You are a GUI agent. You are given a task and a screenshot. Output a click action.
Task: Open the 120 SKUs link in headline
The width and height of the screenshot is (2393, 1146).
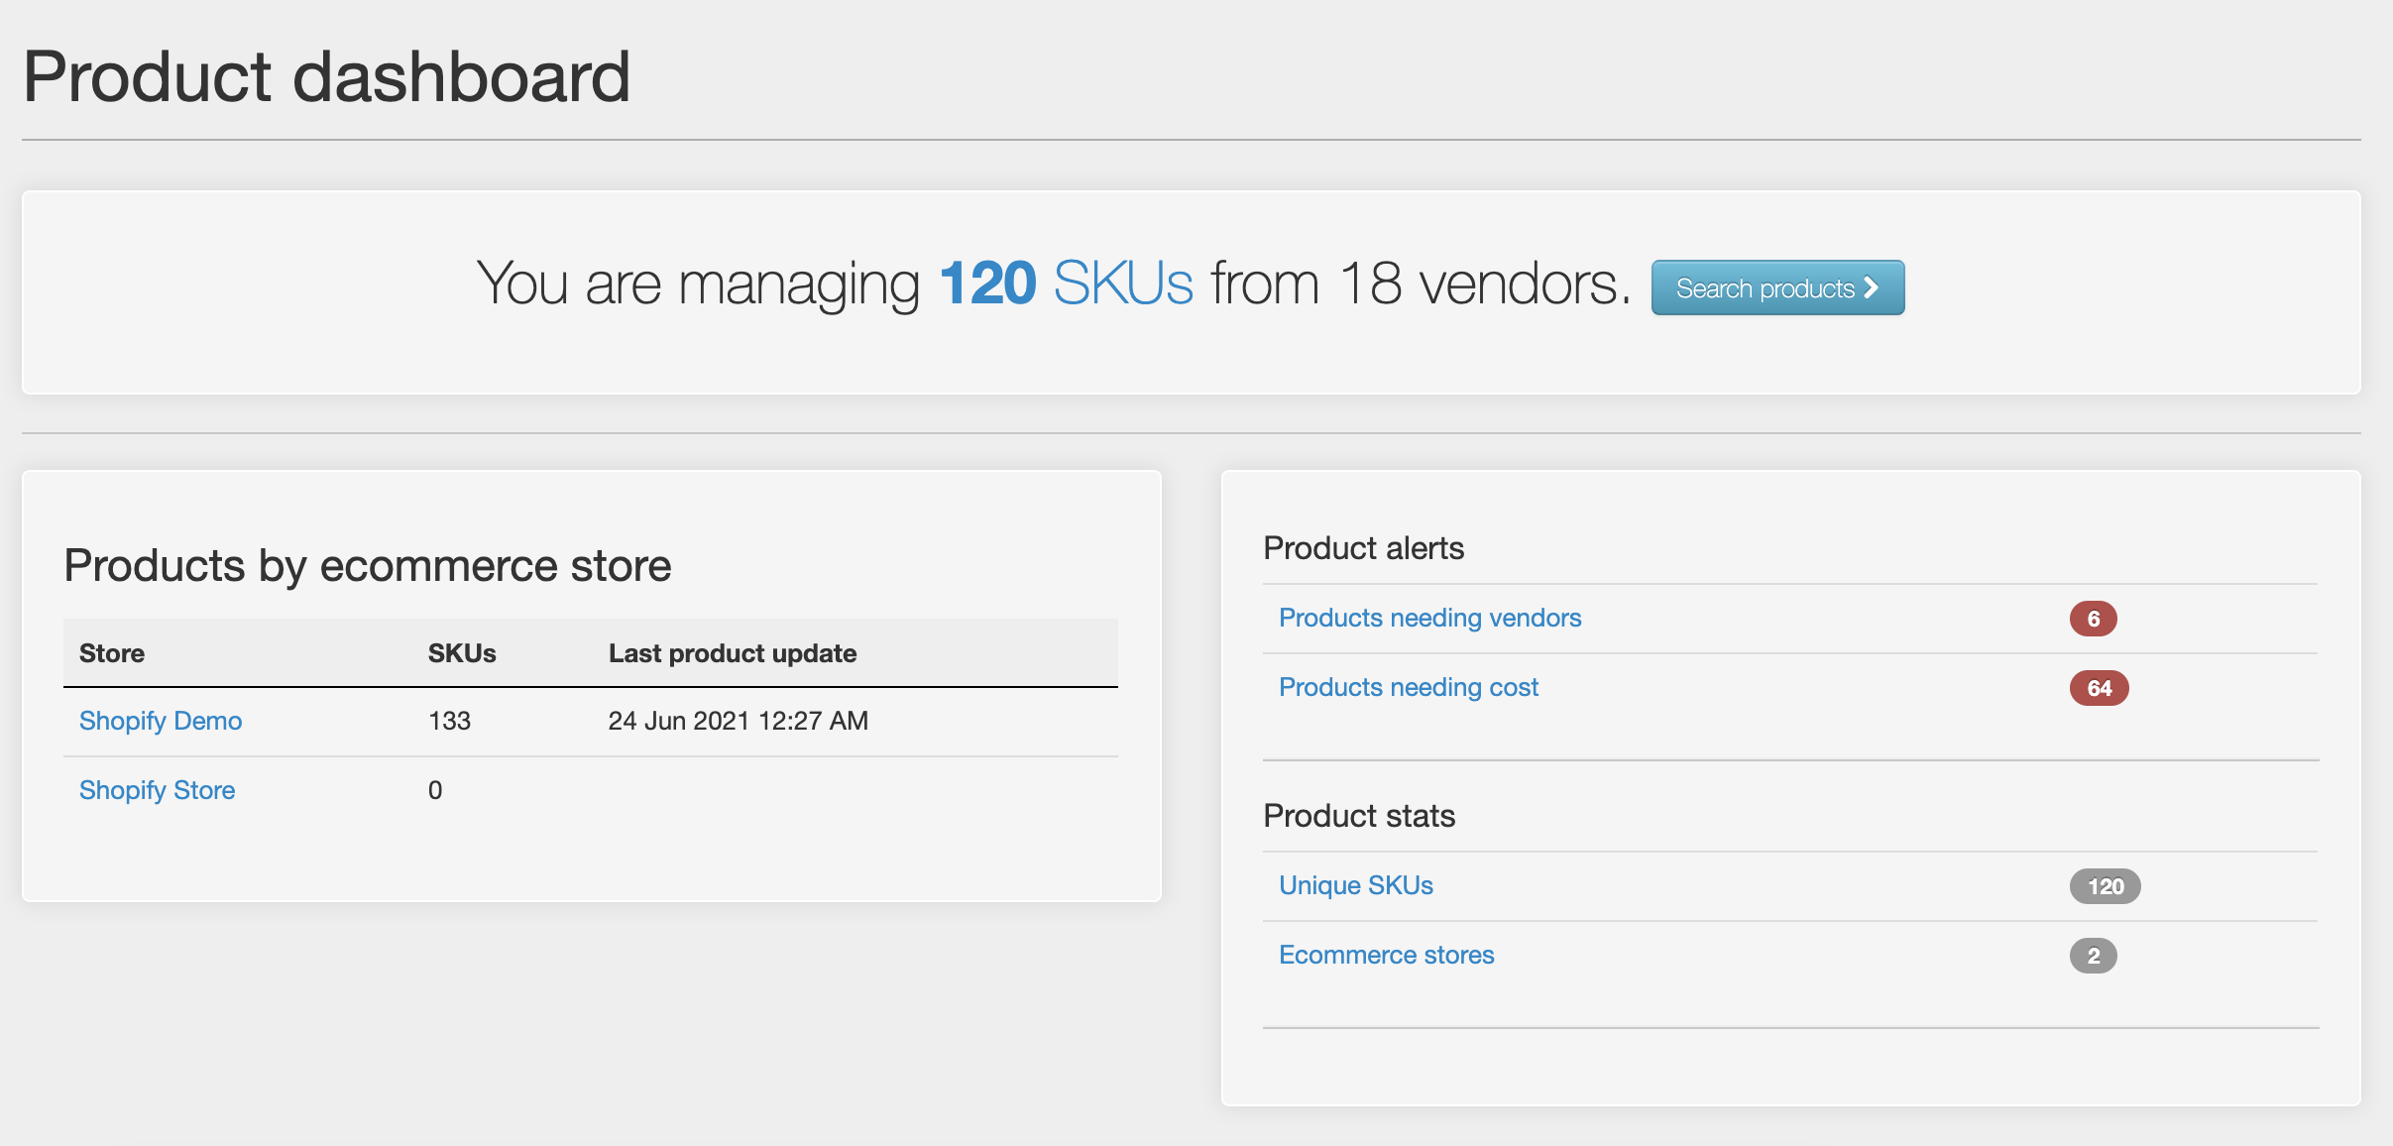[1066, 284]
